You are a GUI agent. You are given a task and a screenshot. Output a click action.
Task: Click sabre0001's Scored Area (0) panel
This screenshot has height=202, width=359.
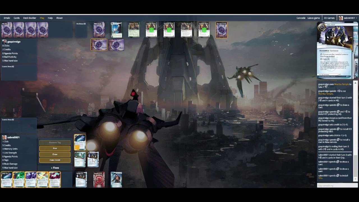19,125
